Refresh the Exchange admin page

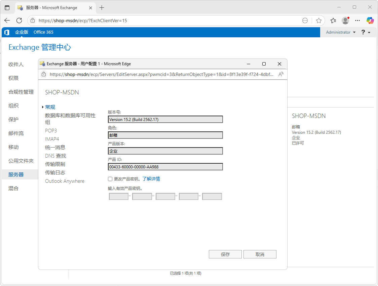(x=19, y=21)
